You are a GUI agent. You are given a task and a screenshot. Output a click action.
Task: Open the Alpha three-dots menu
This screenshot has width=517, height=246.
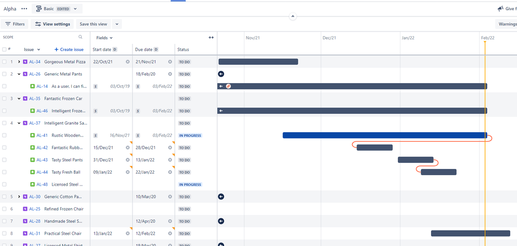(24, 9)
